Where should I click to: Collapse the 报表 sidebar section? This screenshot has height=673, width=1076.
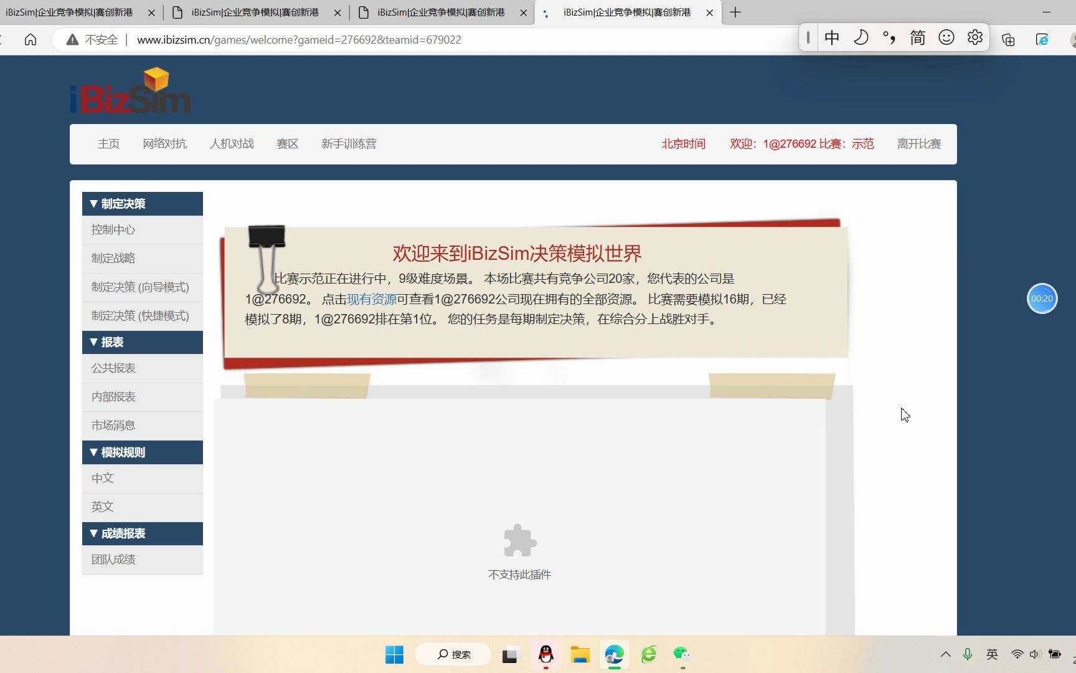[143, 342]
